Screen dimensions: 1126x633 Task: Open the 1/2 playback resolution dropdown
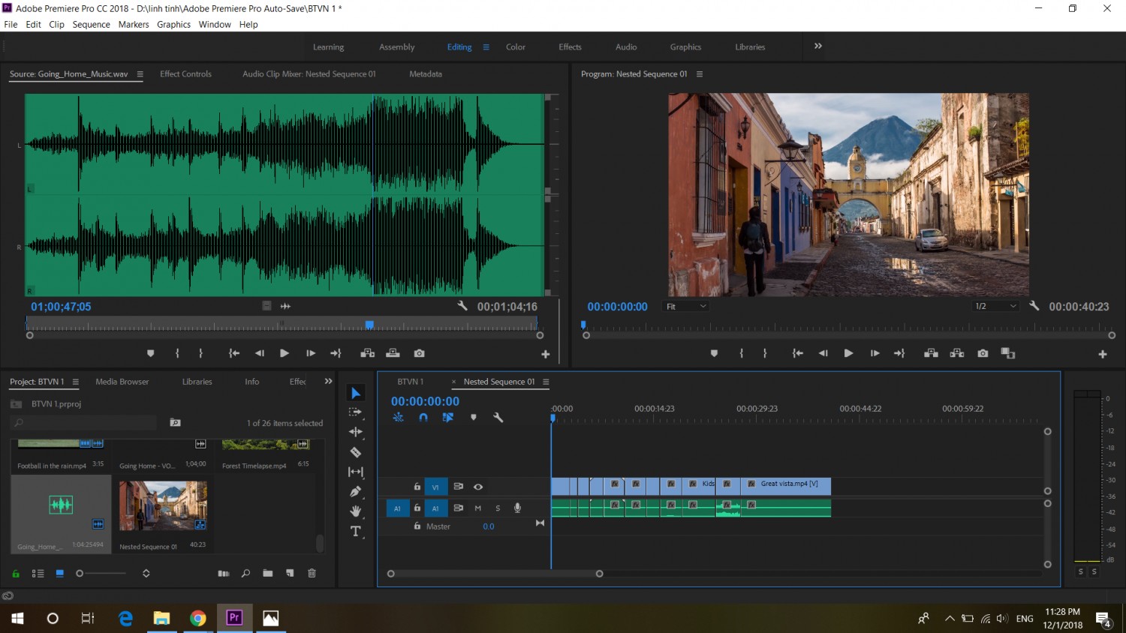tap(995, 306)
